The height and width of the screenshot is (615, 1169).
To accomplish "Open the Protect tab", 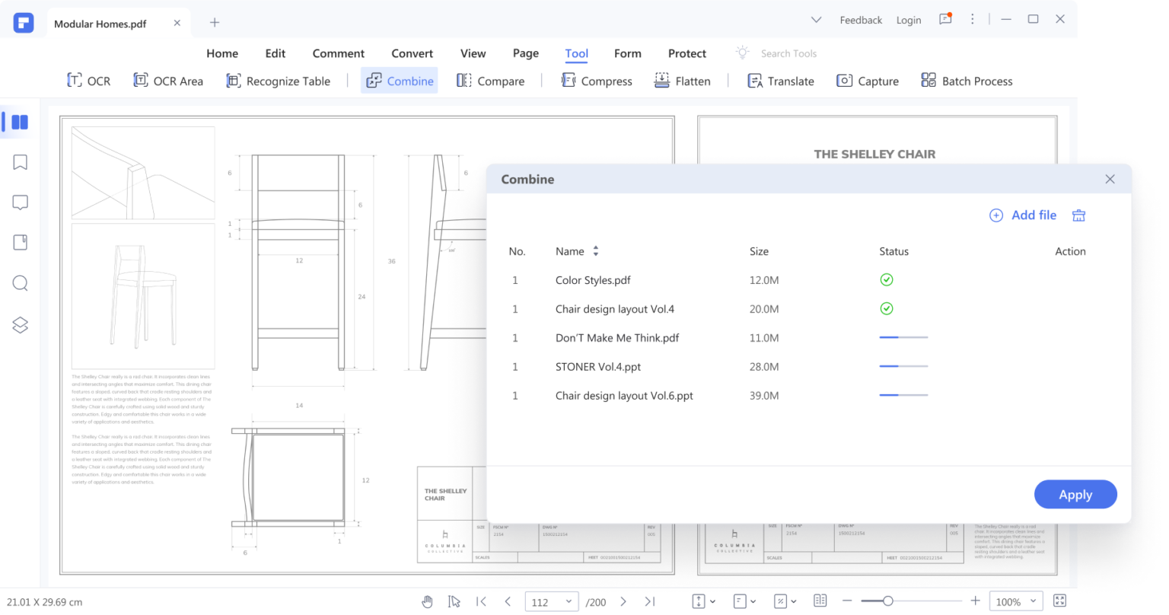I will coord(686,53).
